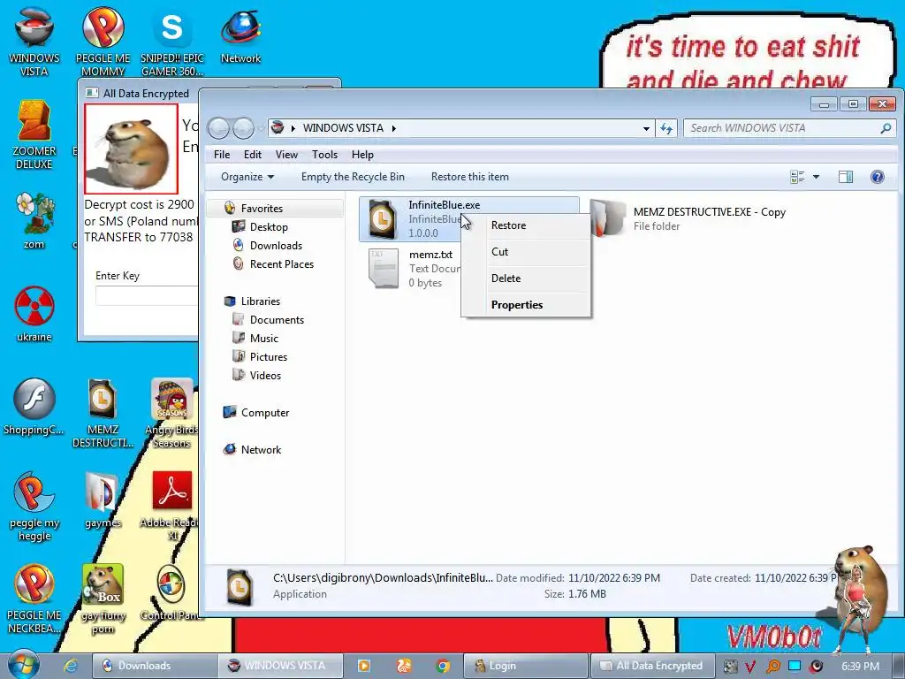
Task: Choose Cut from the context menu
Action: click(526, 252)
